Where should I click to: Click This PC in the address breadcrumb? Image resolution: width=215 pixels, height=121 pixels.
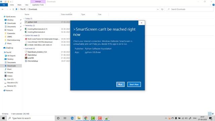pyautogui.click(x=23, y=9)
